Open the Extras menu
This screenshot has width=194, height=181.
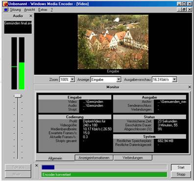(x=43, y=10)
